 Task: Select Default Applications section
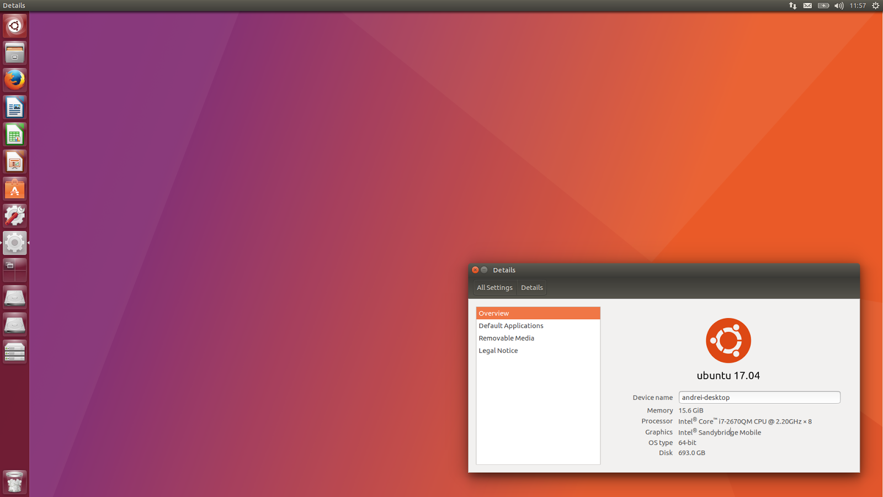[x=538, y=326]
